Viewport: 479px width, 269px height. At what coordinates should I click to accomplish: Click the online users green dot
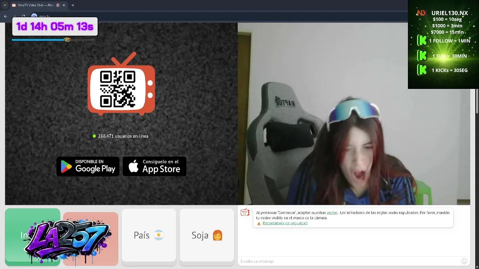[94, 136]
